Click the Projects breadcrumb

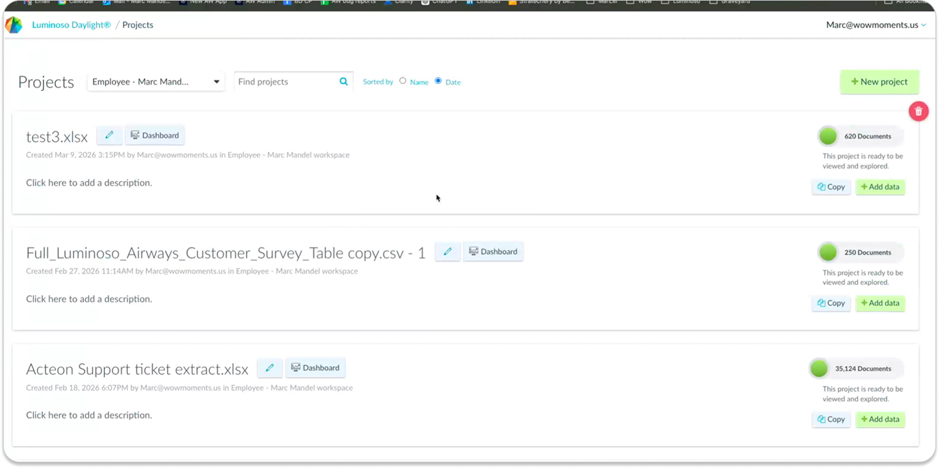pyautogui.click(x=138, y=25)
